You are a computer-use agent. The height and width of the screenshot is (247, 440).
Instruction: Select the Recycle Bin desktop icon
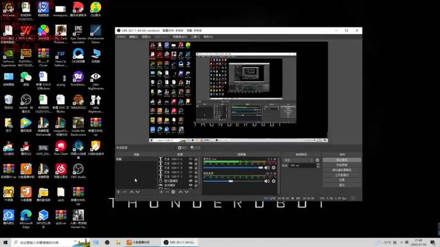pyautogui.click(x=8, y=102)
